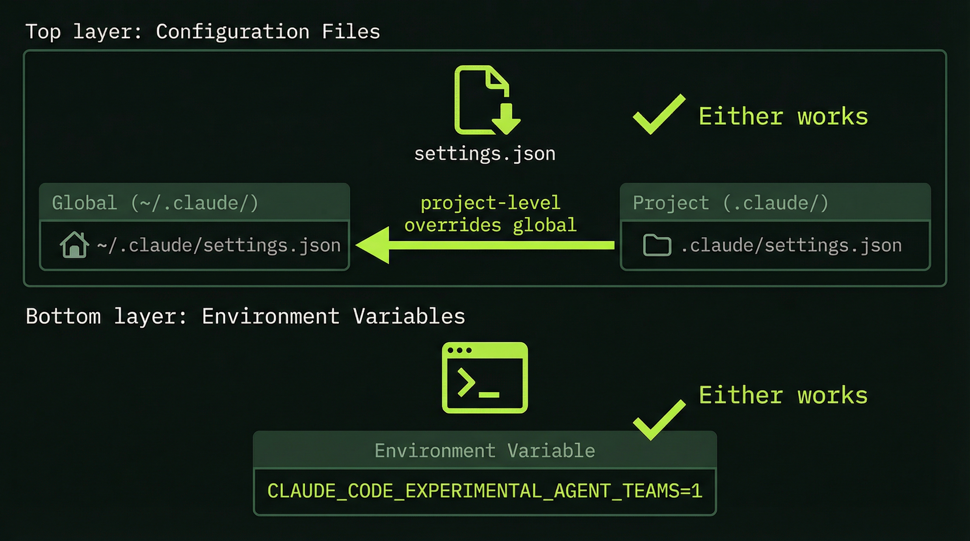The width and height of the screenshot is (970, 541).
Task: Enable CLAUDE_CODE_EXPERIMENTAL_AGENT_TEAMS=1
Action: [x=485, y=491]
